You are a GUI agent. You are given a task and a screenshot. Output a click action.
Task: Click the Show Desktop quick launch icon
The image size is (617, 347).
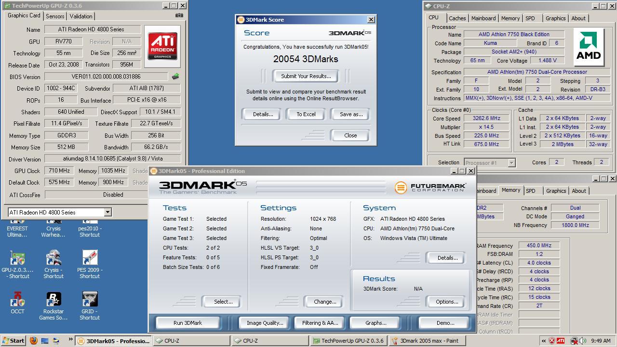45,341
